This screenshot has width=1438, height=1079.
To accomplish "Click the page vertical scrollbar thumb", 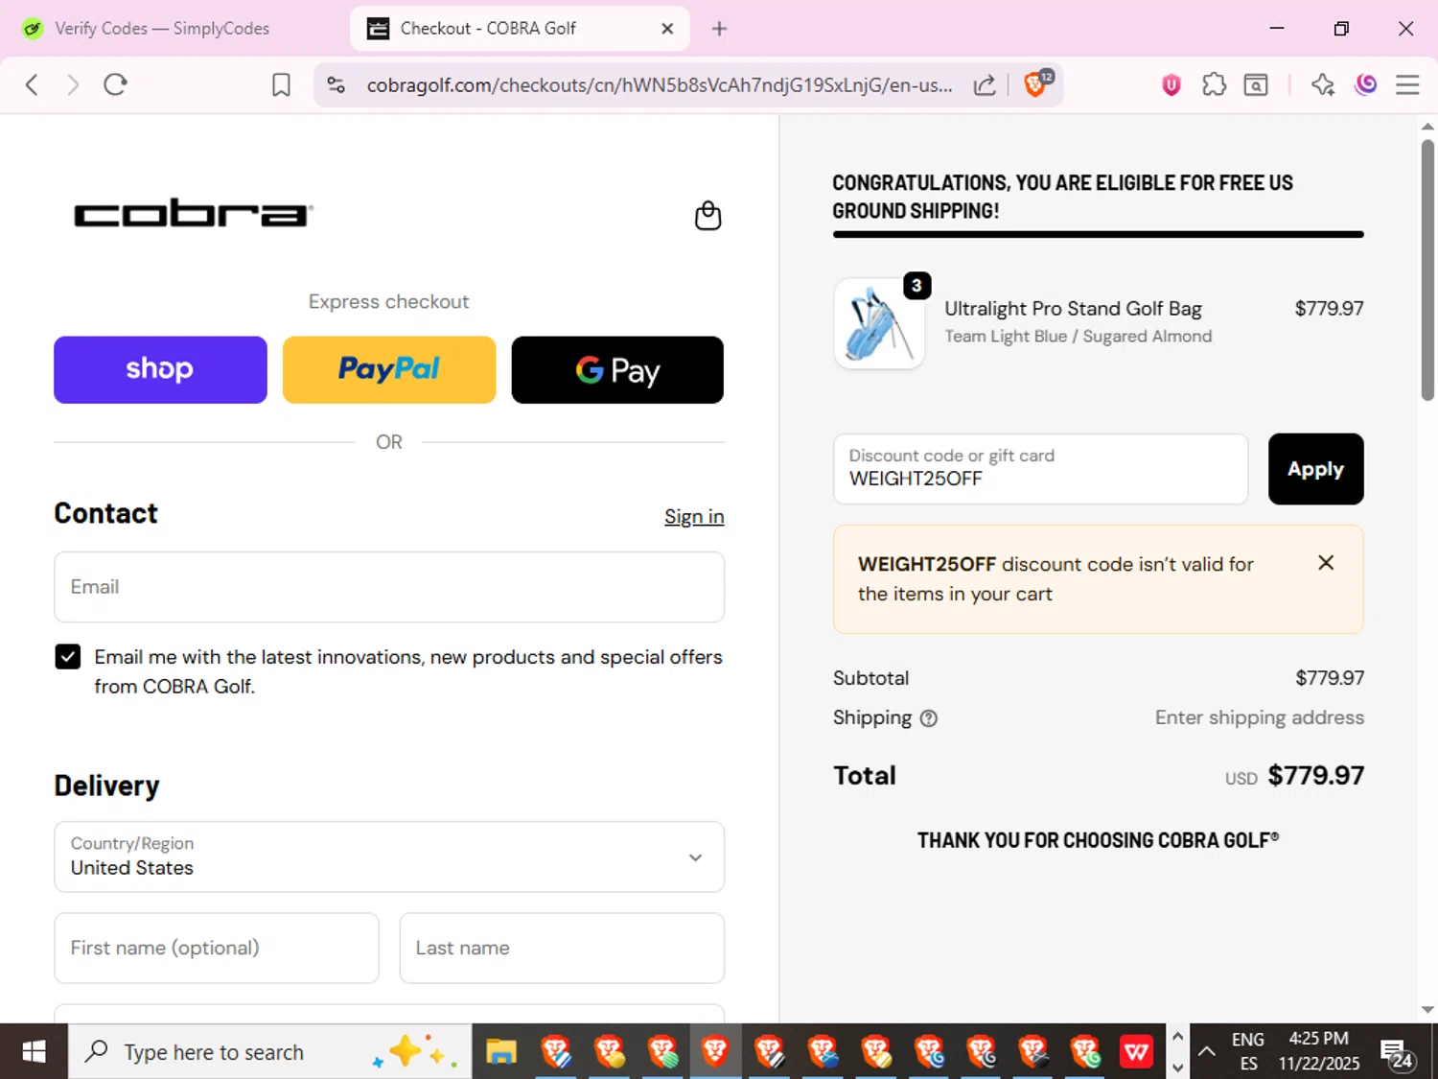I will point(1427,270).
